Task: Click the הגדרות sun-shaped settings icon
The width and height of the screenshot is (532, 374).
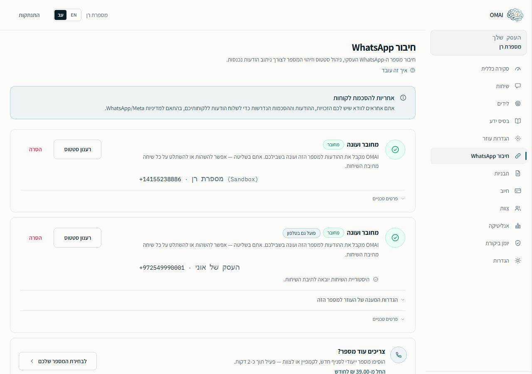Action: [x=517, y=261]
